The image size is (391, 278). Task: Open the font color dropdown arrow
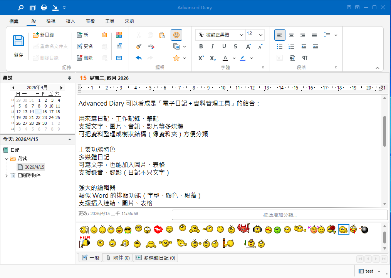point(234,58)
